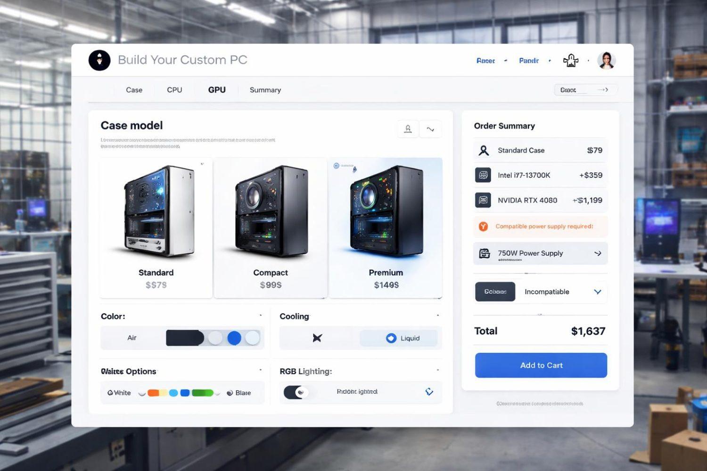This screenshot has width=707, height=471.
Task: Pick the blue color swatch
Action: [234, 338]
